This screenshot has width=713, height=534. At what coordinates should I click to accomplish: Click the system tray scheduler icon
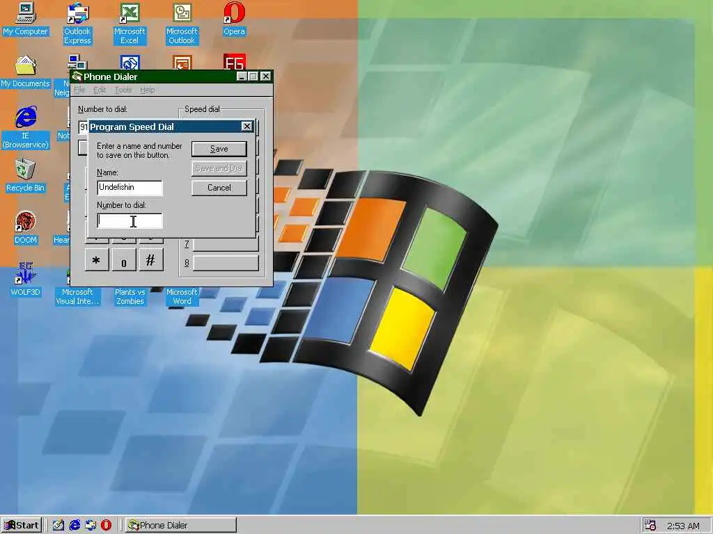coord(650,526)
